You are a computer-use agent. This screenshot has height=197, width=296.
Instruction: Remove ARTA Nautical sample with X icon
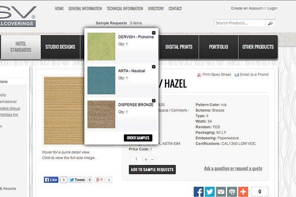153,66
